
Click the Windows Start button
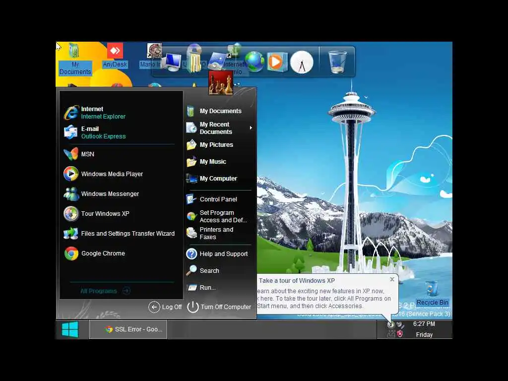point(70,329)
